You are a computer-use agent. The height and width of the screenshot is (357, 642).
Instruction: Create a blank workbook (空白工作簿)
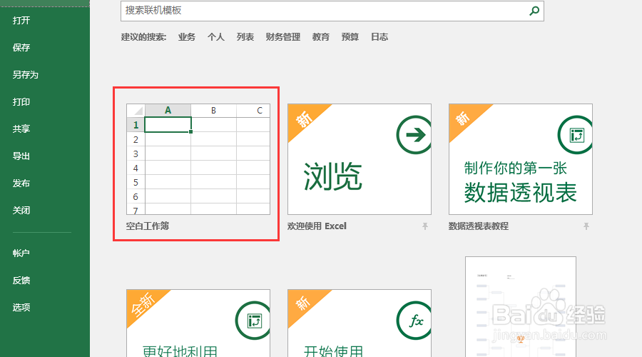(x=198, y=159)
